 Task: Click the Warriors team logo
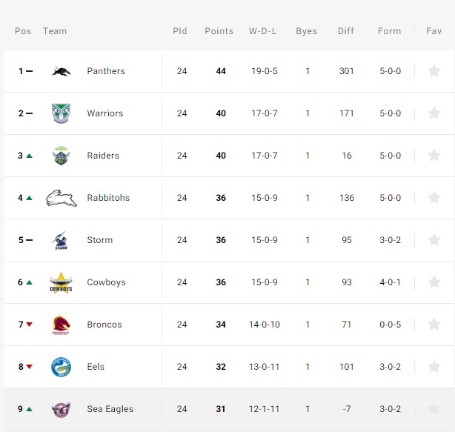(x=61, y=113)
